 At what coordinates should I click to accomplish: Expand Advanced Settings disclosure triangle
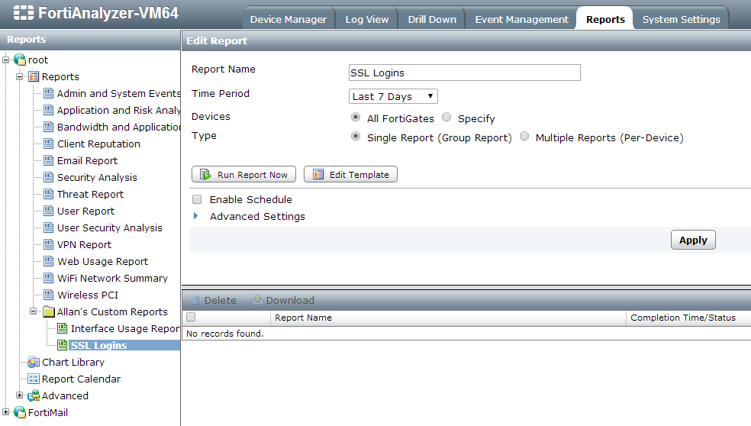pos(196,216)
